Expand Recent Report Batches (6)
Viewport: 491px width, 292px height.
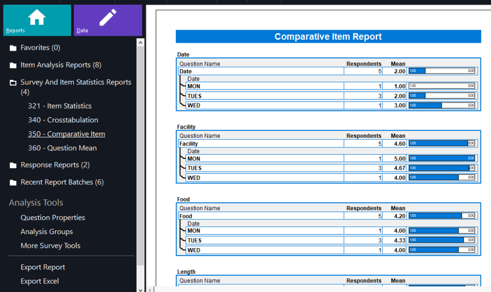tap(62, 182)
